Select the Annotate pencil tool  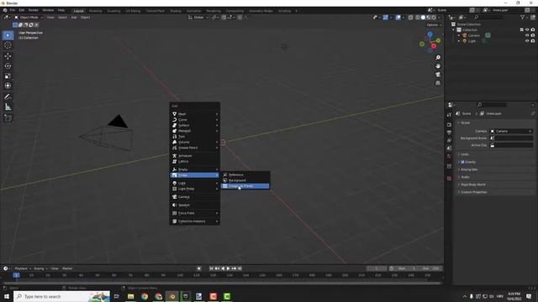8,97
